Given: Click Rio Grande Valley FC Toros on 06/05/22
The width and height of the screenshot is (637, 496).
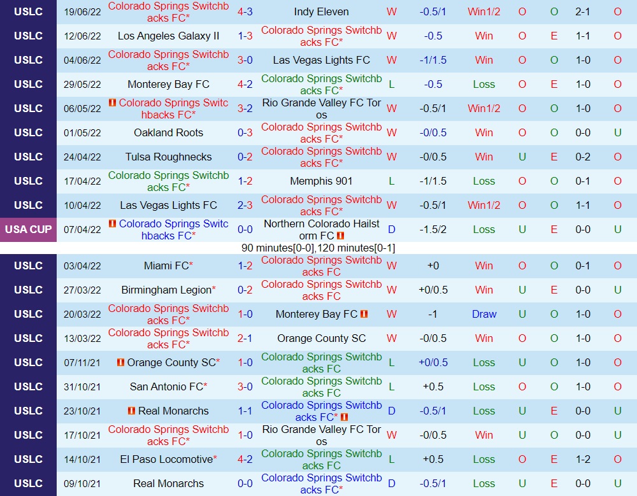Looking at the screenshot, I should click(x=321, y=108).
